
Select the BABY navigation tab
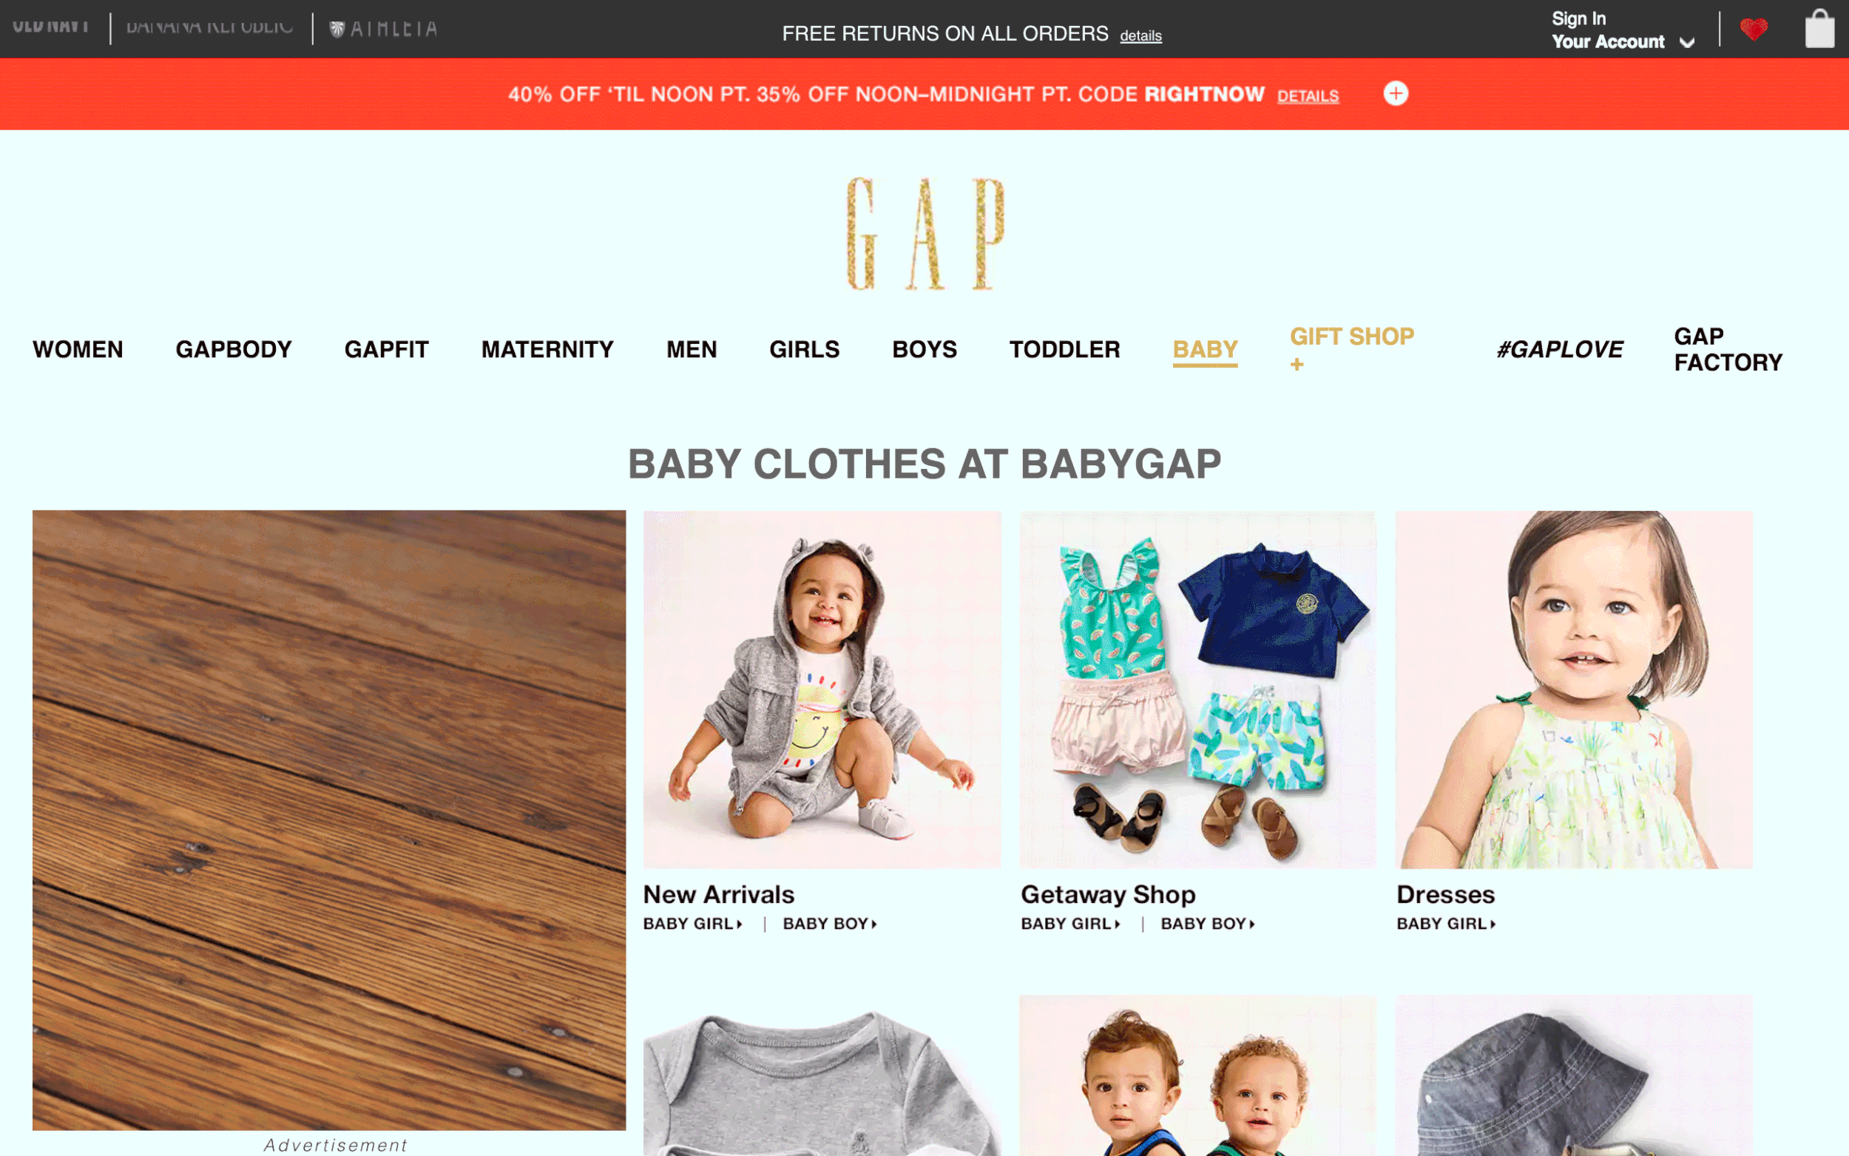pyautogui.click(x=1205, y=349)
